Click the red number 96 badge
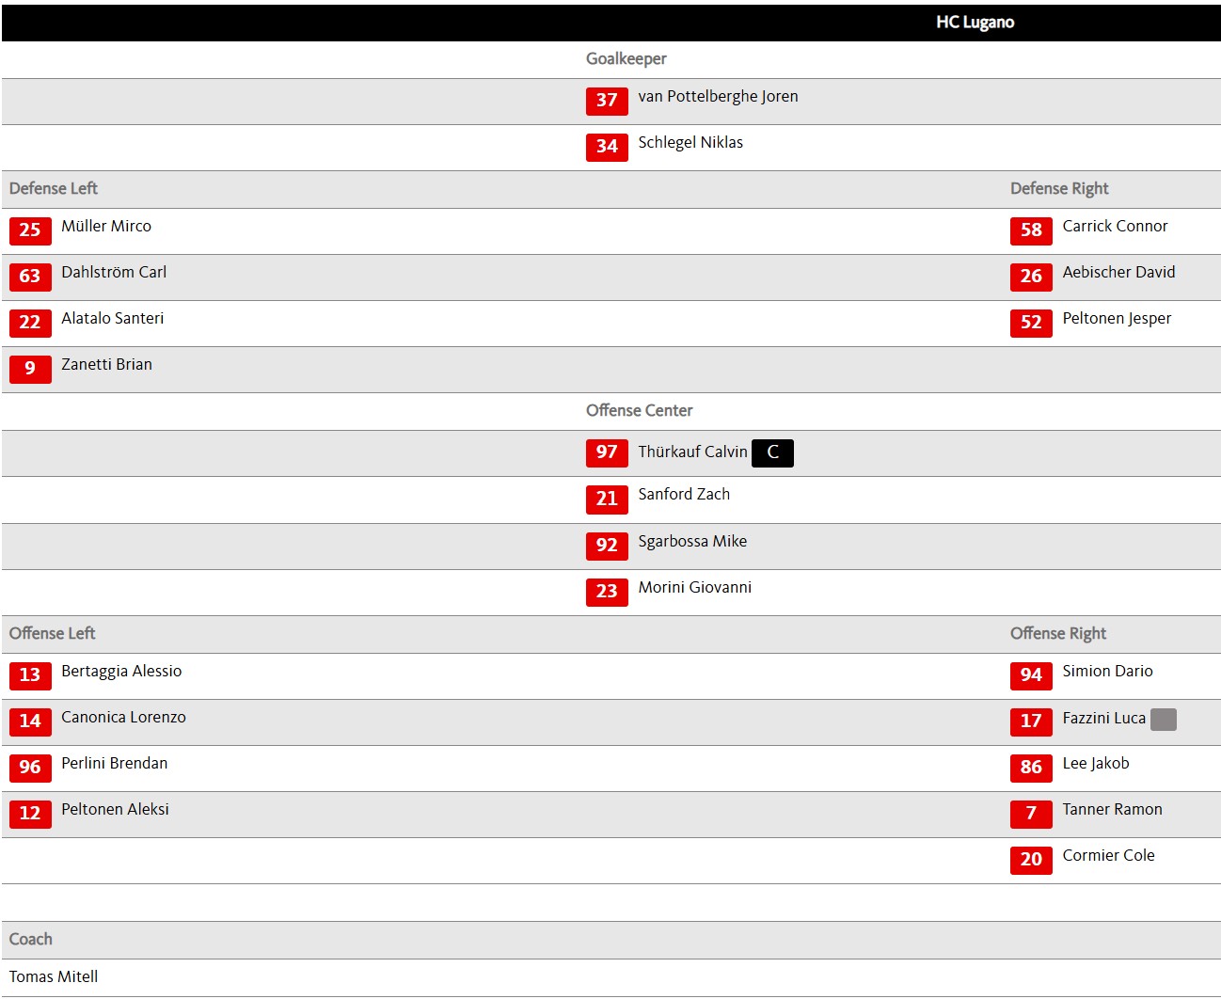Image resolution: width=1221 pixels, height=999 pixels. click(30, 768)
